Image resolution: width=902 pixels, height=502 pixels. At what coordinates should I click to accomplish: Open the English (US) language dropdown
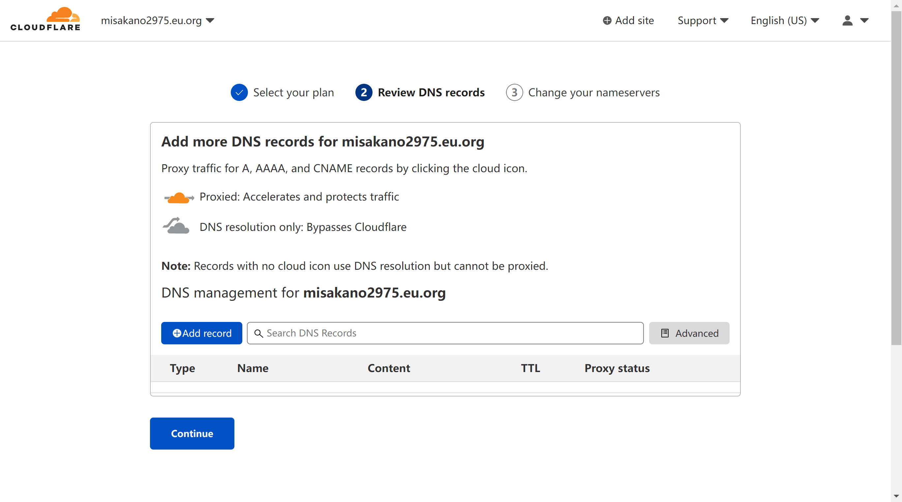coord(785,21)
